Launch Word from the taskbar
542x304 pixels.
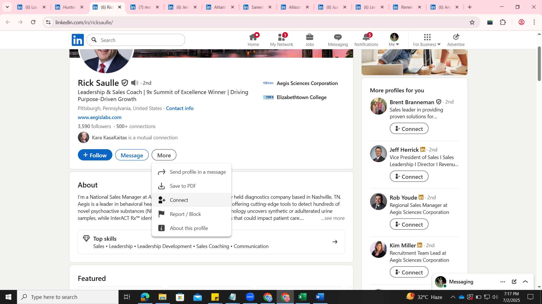[x=320, y=297]
